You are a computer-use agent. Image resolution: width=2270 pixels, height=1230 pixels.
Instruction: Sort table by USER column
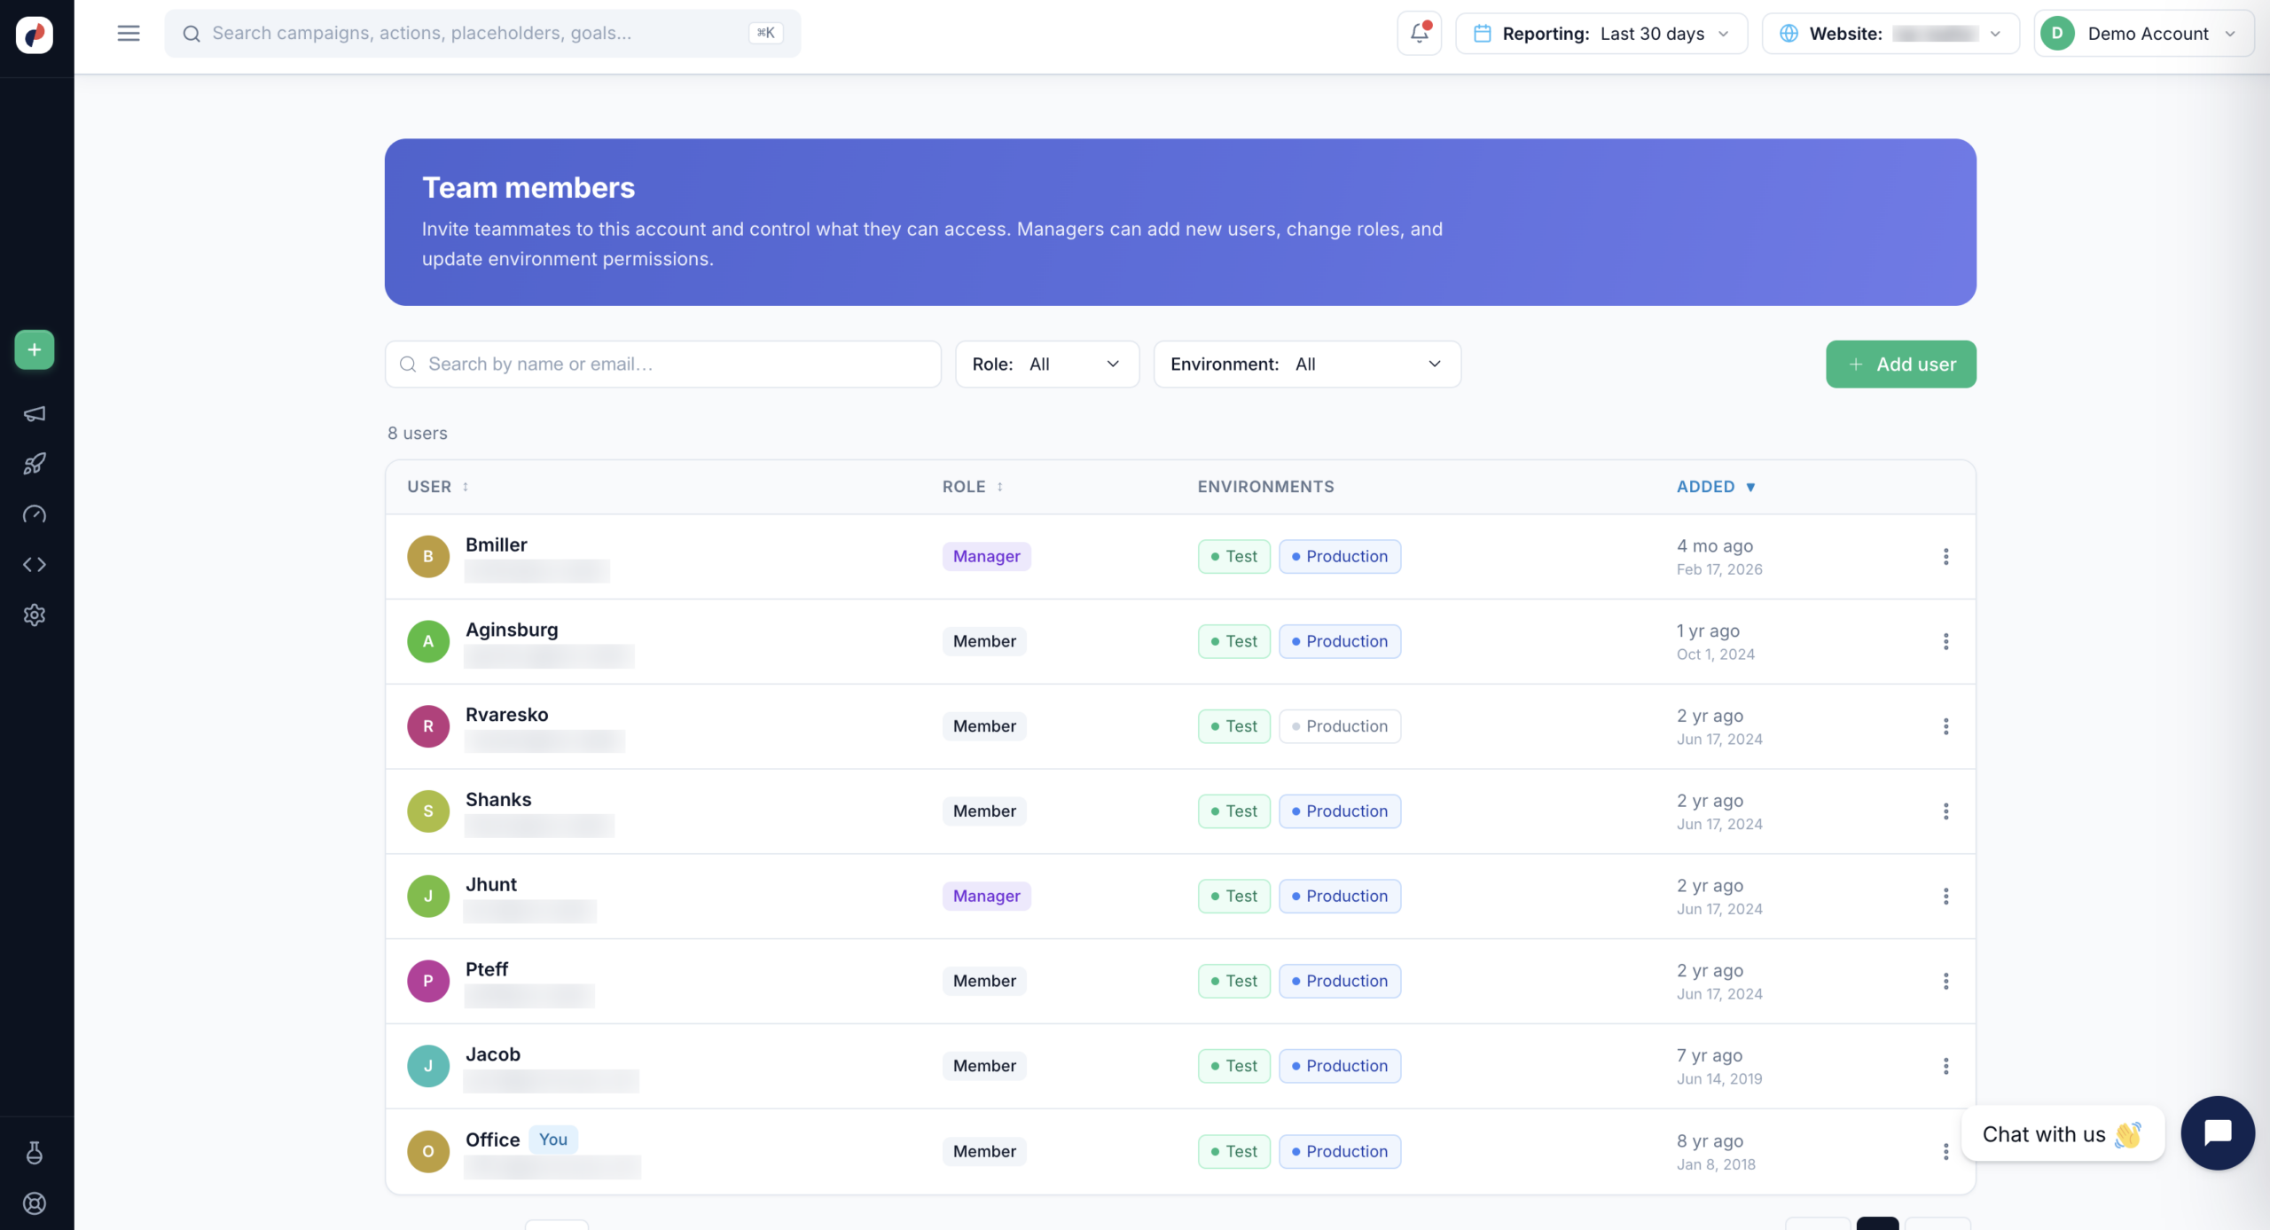point(438,487)
